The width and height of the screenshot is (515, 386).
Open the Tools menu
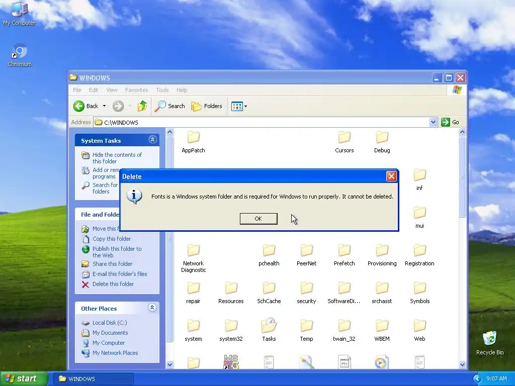[162, 90]
